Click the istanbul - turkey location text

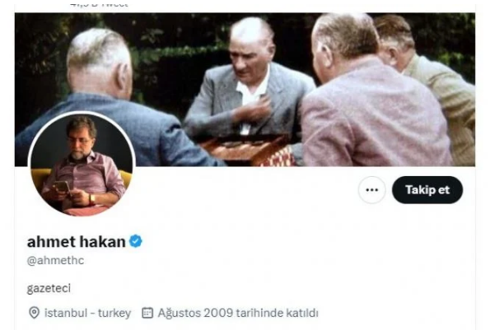tap(87, 313)
